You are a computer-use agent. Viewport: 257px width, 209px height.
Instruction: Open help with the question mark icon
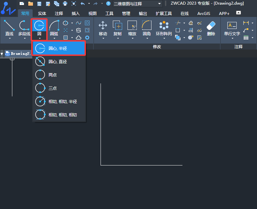tap(108, 3)
